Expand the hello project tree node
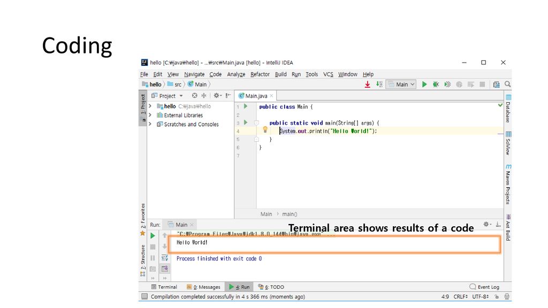 150,106
